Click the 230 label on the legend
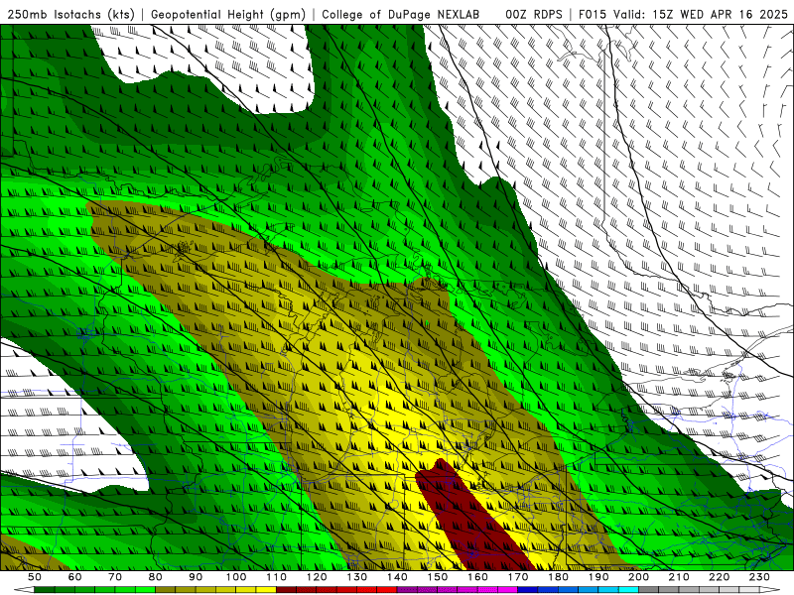Image resolution: width=794 pixels, height=595 pixels. click(x=759, y=577)
